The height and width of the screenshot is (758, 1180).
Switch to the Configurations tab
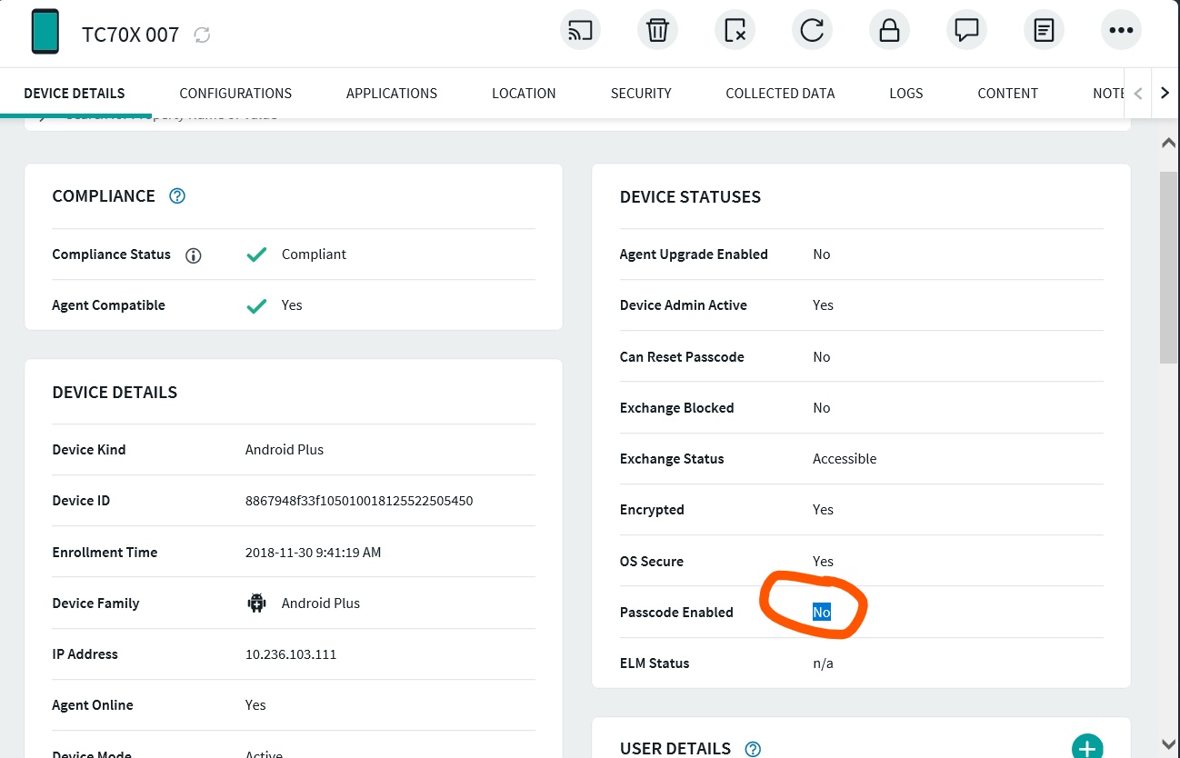pyautogui.click(x=235, y=93)
